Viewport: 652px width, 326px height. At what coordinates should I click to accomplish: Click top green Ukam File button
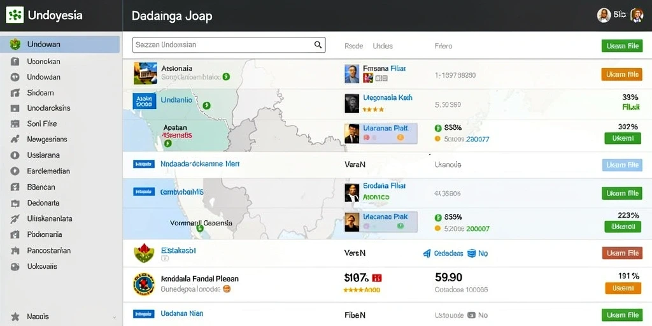pyautogui.click(x=622, y=46)
